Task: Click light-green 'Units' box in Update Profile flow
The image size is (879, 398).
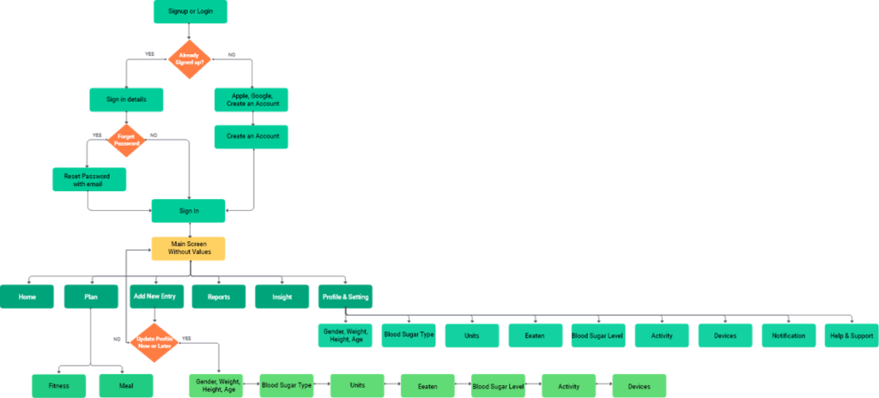Action: 357,386
